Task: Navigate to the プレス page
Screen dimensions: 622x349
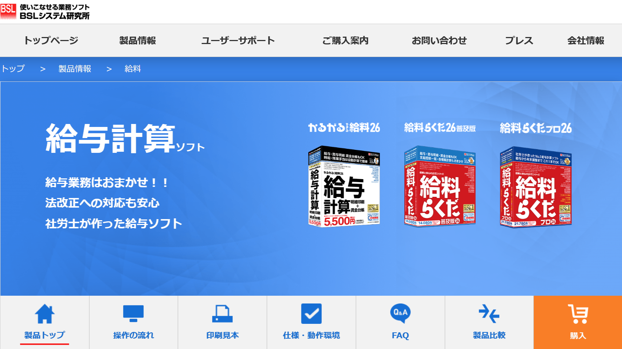Action: (519, 40)
